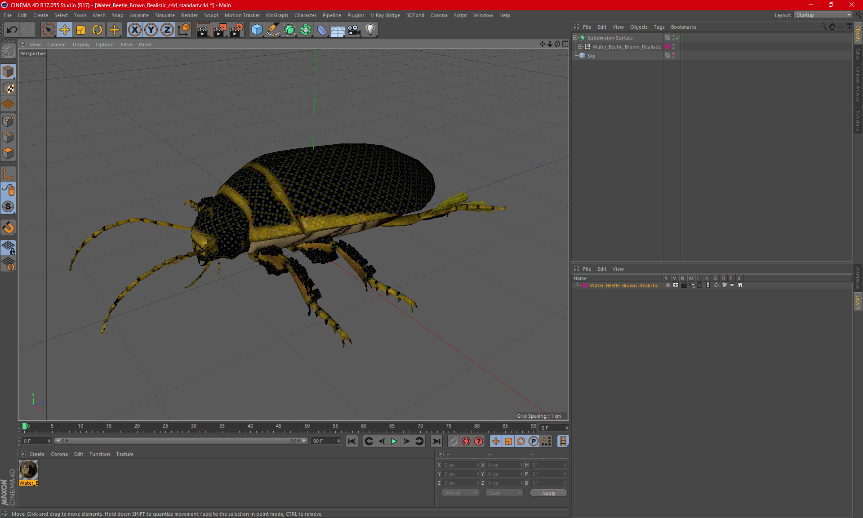Toggle Y axis lock
This screenshot has width=863, height=518.
[151, 30]
